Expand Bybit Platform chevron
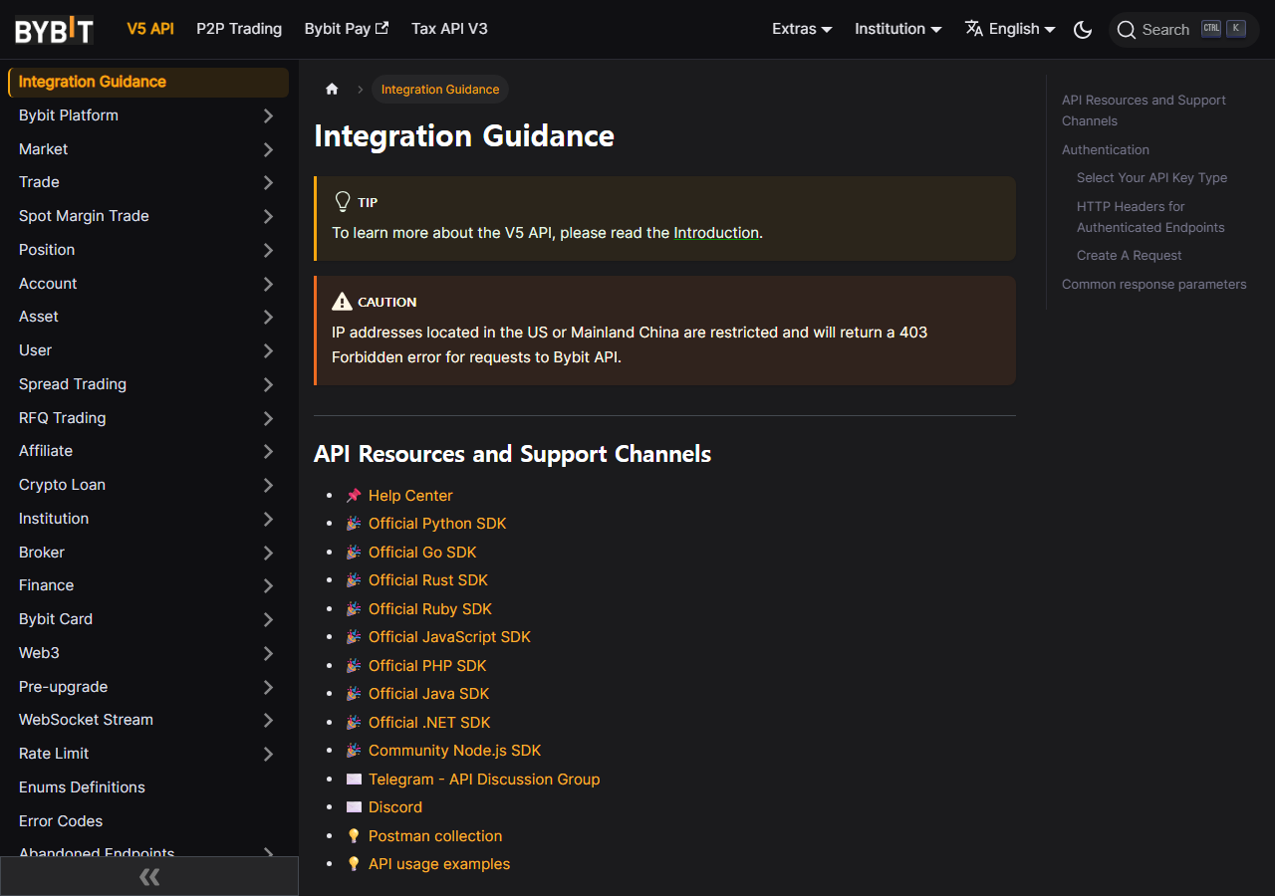This screenshot has width=1275, height=896. 268,115
